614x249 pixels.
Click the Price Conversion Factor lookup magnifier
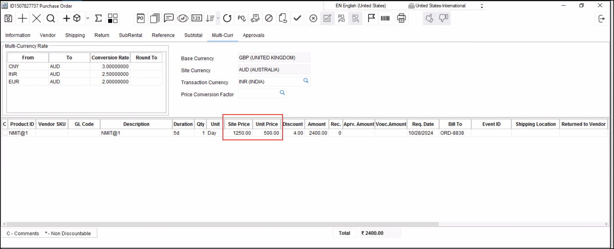[x=282, y=93]
